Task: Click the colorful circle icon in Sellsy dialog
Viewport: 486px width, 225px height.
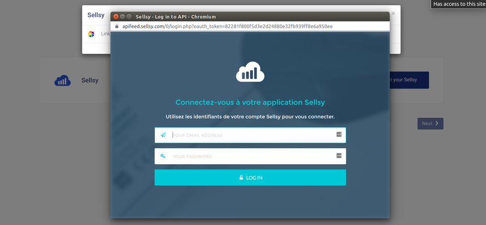Action: click(x=91, y=34)
